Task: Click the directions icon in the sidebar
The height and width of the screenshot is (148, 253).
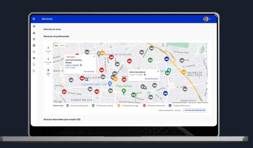Action: [34, 26]
